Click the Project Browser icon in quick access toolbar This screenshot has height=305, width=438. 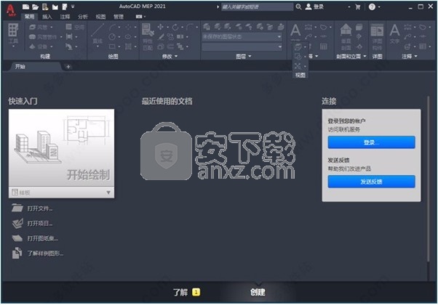click(45, 7)
